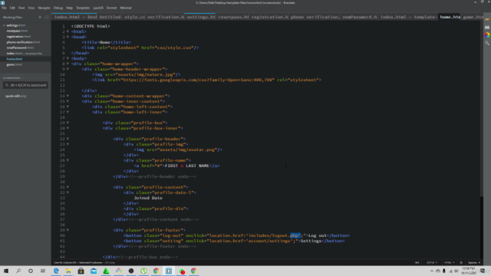
Task: Open Windows Start menu
Action: click(6, 271)
